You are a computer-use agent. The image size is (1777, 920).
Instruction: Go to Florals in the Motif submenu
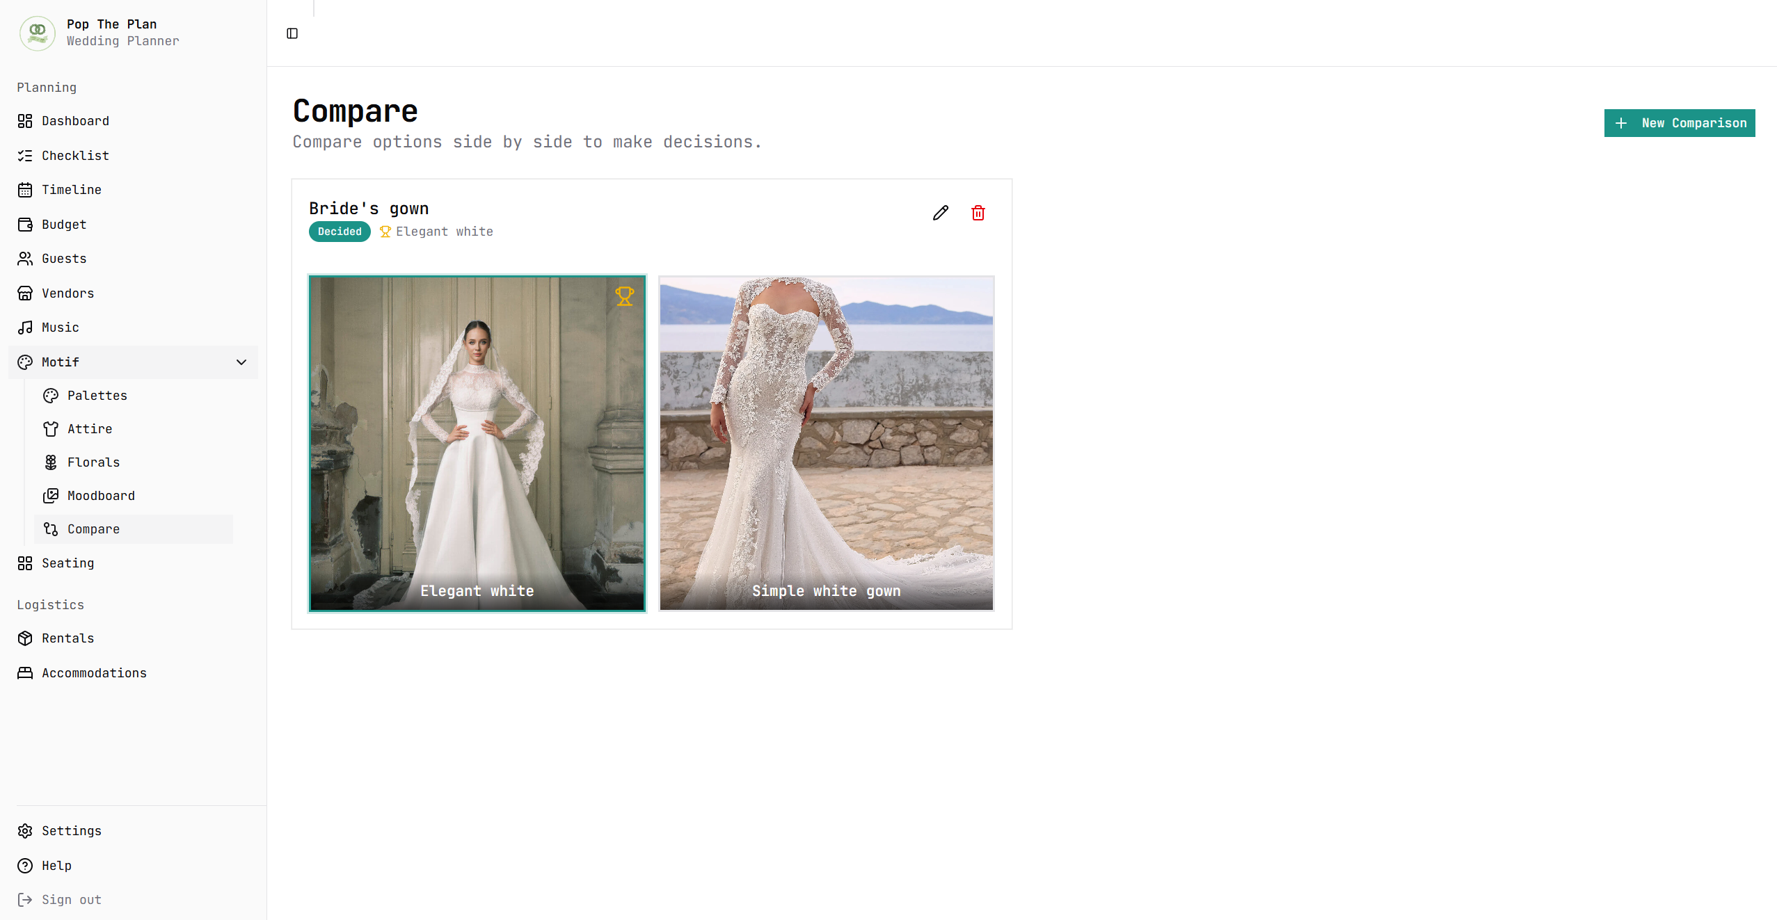click(x=93, y=462)
